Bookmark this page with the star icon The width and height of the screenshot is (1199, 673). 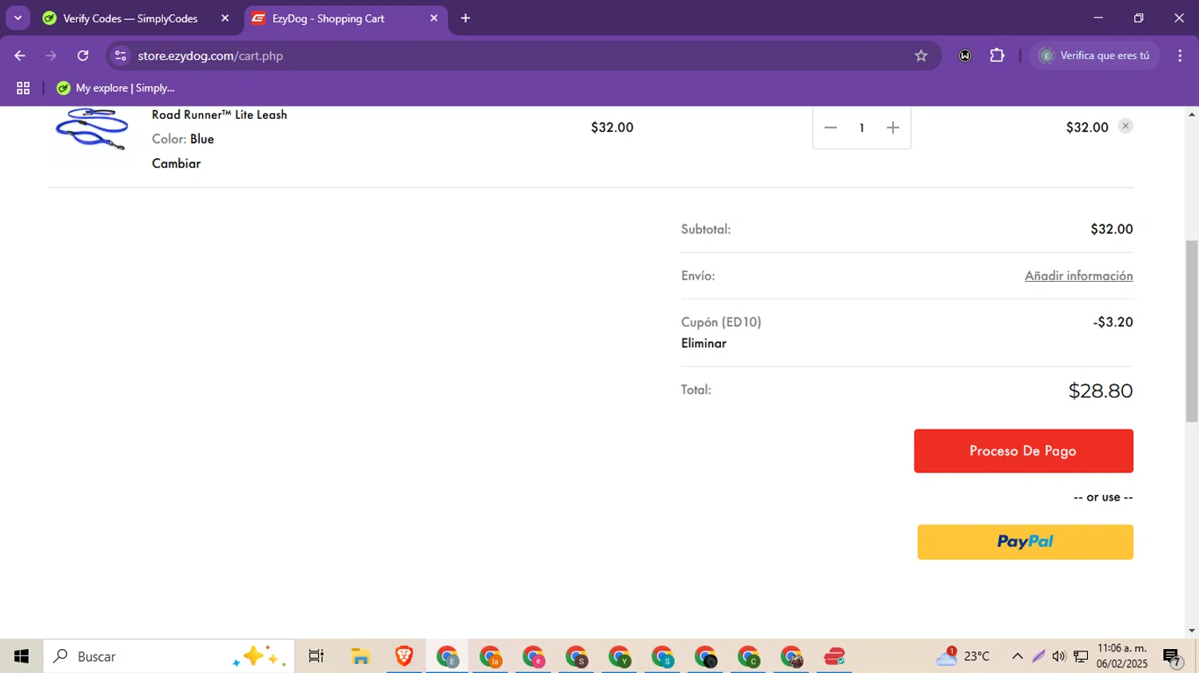tap(921, 56)
